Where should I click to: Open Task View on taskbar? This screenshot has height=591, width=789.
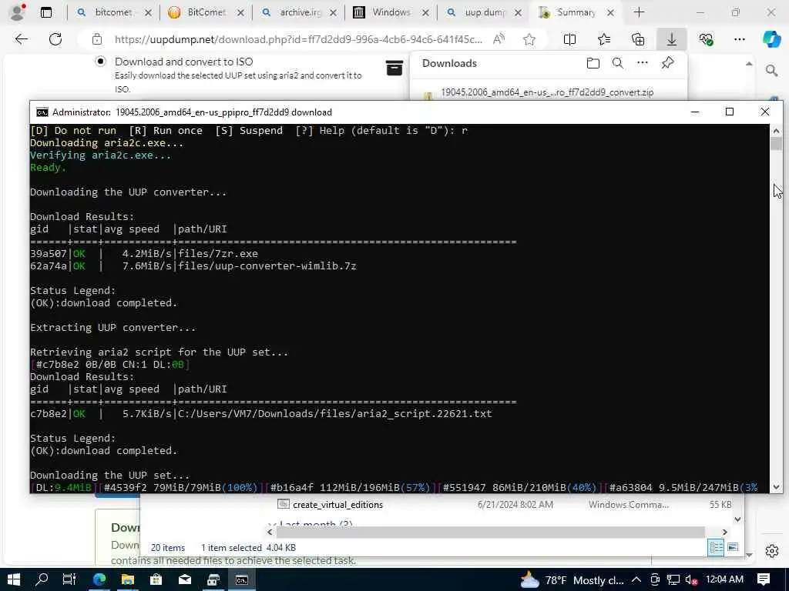point(69,580)
